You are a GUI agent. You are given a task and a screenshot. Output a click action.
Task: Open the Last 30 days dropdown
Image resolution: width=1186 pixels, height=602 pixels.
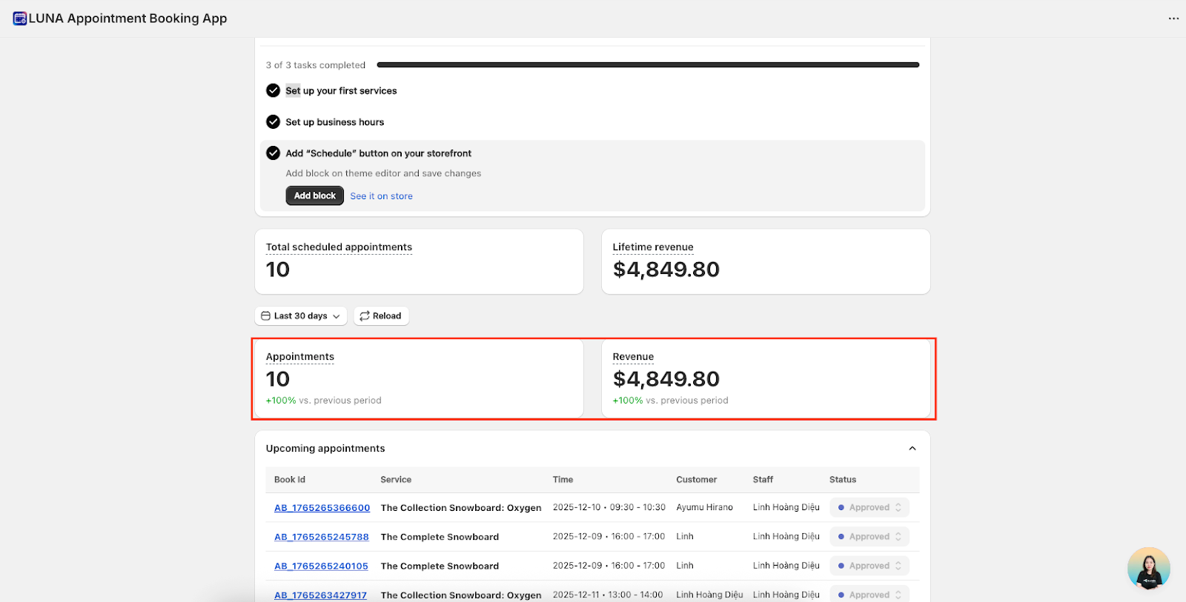[x=301, y=316]
